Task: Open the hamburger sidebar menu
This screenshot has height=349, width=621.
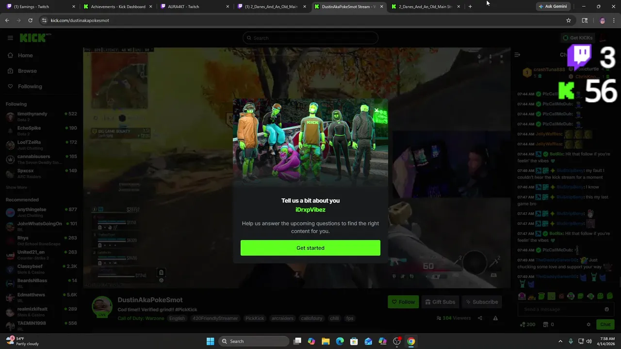Action: click(x=10, y=38)
